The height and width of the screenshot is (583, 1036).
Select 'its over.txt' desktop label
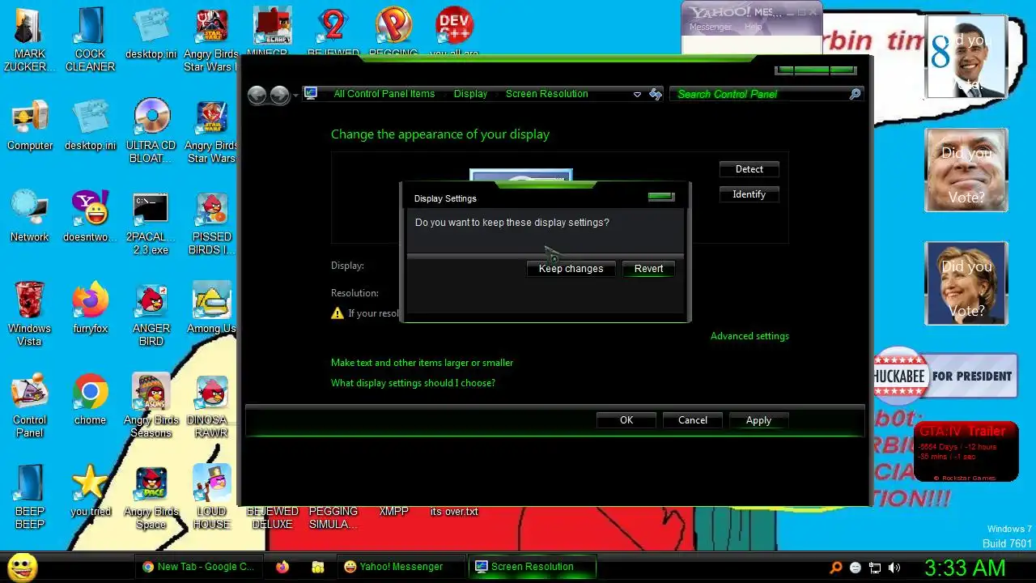(454, 512)
